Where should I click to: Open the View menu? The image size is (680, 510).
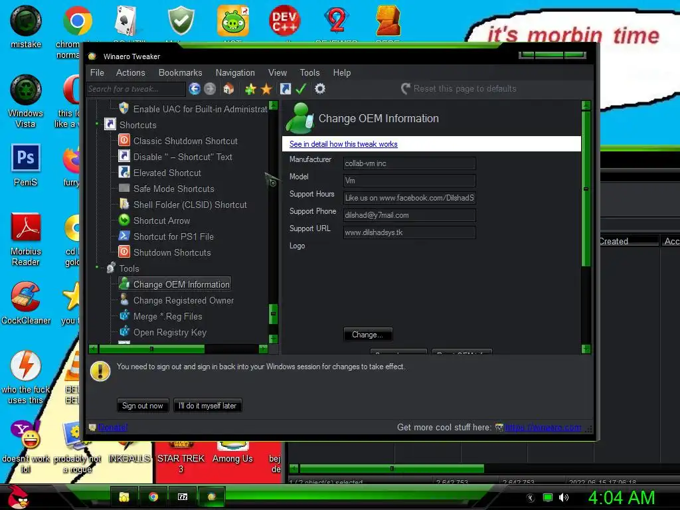point(278,72)
